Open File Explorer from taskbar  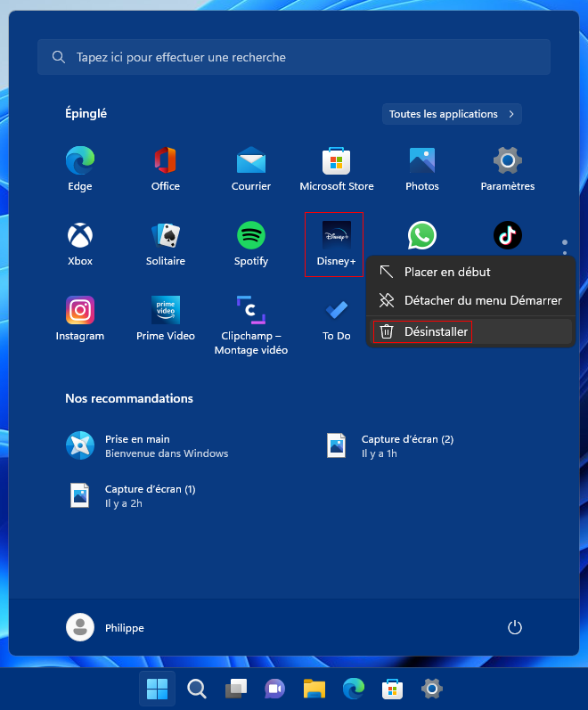(x=314, y=689)
